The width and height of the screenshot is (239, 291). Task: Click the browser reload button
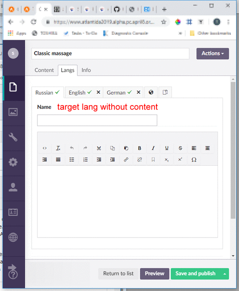pos(33,22)
